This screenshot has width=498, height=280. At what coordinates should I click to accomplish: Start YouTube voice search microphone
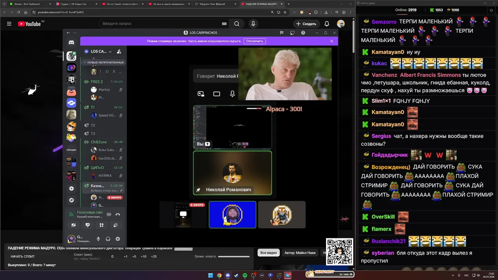pyautogui.click(x=253, y=24)
